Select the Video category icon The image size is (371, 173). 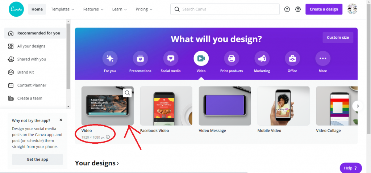pos(201,58)
